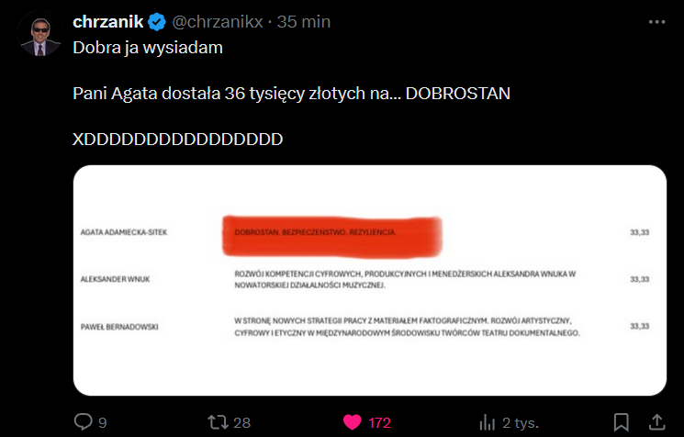This screenshot has width=684, height=437.
Task: Click the XDDDD laughing text line
Action: click(178, 139)
